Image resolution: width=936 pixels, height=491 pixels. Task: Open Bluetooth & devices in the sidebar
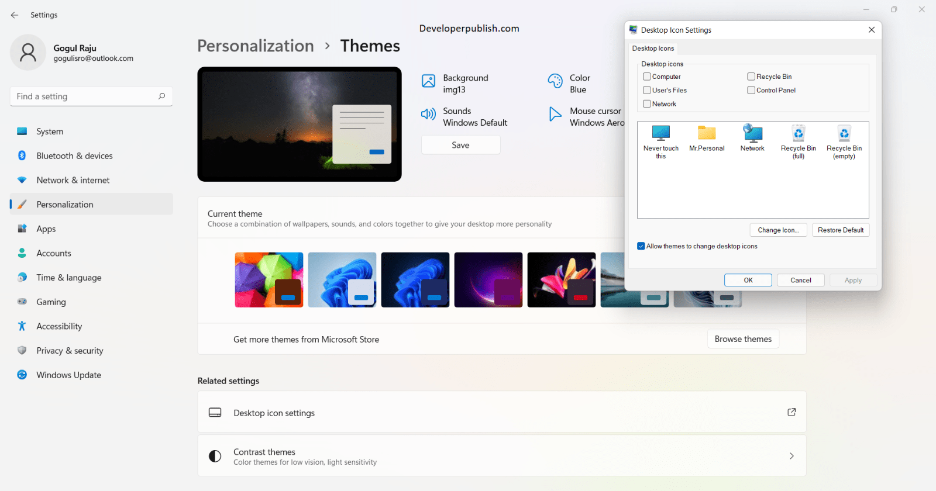91,156
